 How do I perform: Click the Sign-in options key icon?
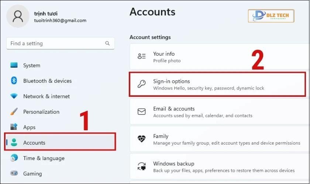[142, 84]
